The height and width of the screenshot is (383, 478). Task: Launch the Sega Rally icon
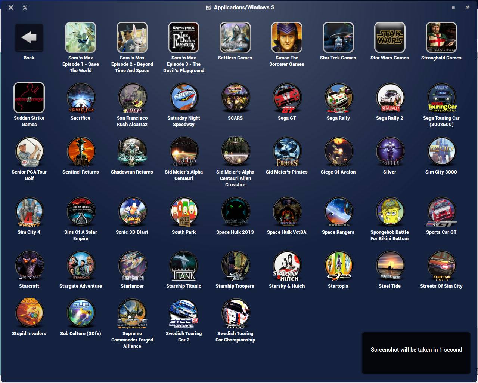338,98
